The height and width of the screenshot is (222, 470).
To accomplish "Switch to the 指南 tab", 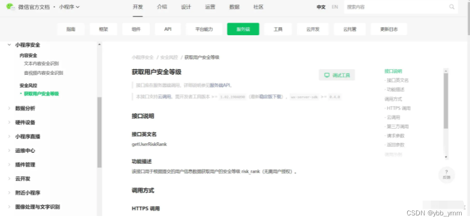I will click(71, 29).
